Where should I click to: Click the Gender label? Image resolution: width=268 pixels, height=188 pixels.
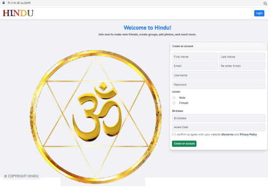[x=176, y=92]
